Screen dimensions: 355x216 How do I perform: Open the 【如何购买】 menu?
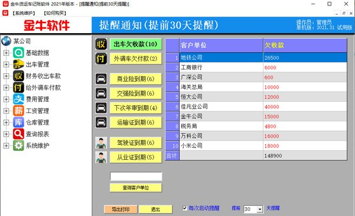[x=55, y=14]
